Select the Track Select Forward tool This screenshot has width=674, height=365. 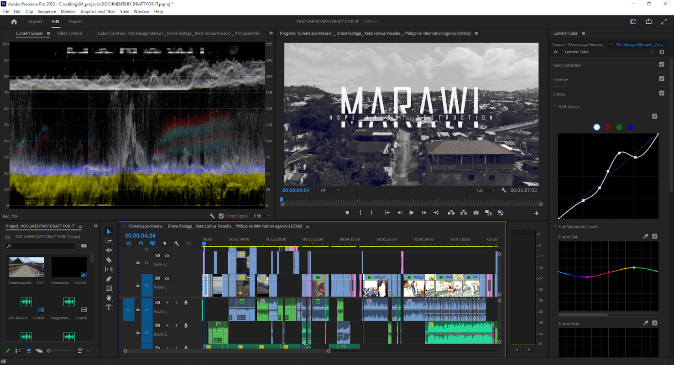109,241
